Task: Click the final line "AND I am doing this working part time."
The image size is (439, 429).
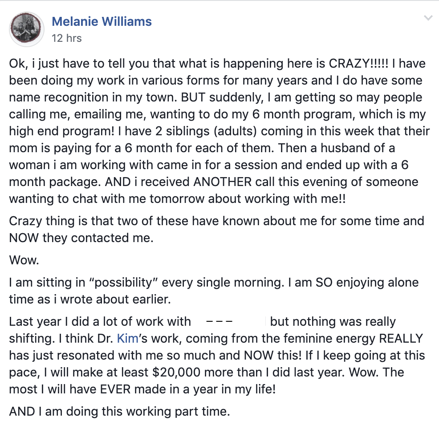Action: pyautogui.click(x=119, y=412)
